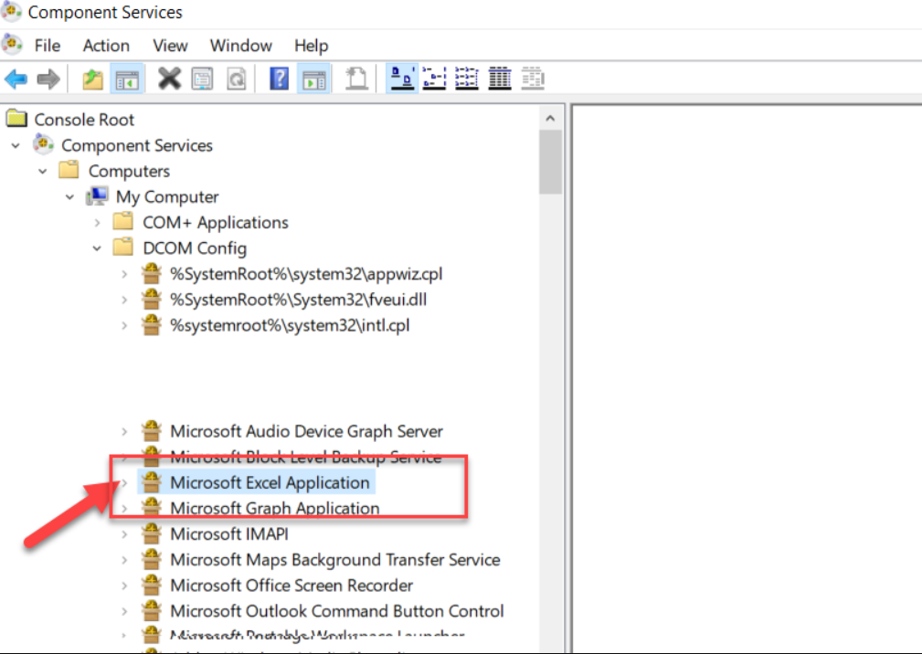
Task: Select Microsoft Audio Device Graph Server
Action: tap(306, 431)
